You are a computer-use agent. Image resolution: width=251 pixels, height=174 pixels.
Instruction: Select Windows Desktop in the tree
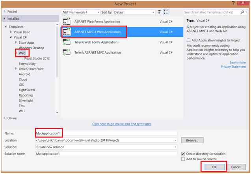click(x=32, y=48)
